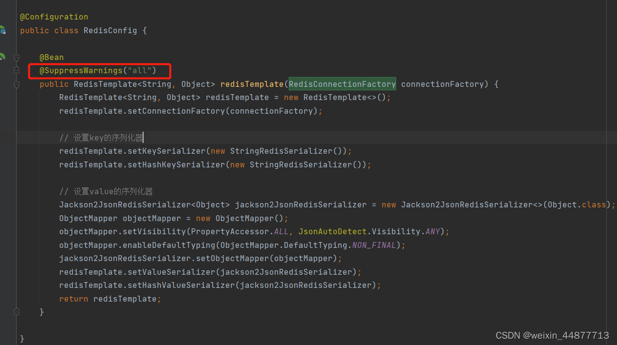
Task: Click the @Configuration annotation
Action: click(x=54, y=16)
